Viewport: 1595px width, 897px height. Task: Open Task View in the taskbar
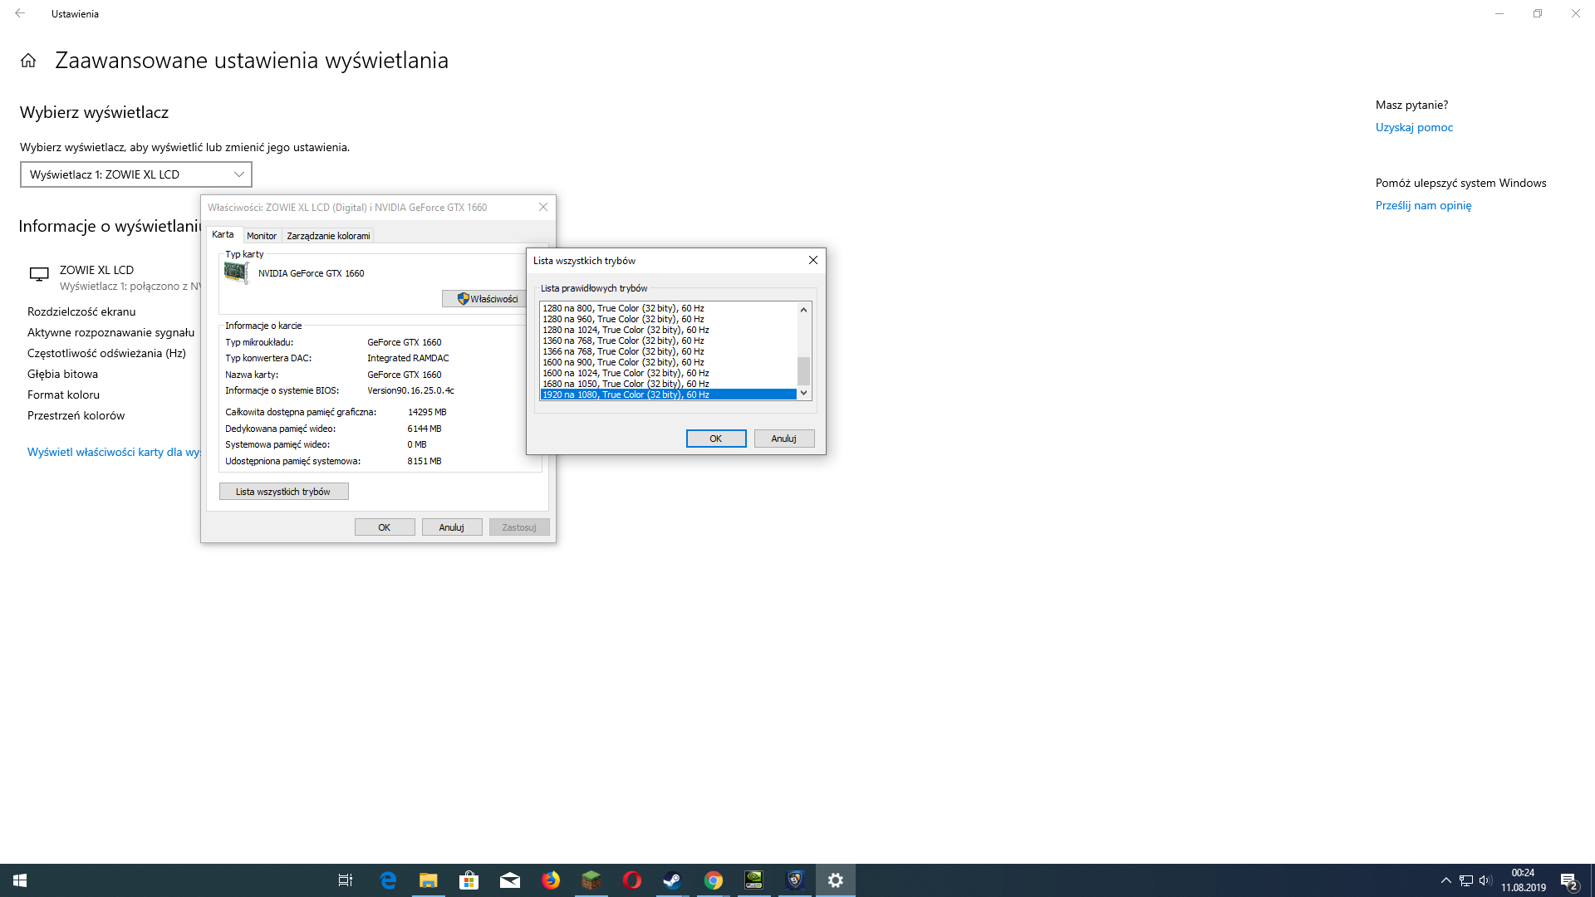346,880
